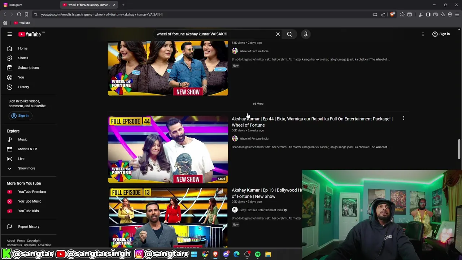Click the sidebar Sign in button

tap(20, 116)
